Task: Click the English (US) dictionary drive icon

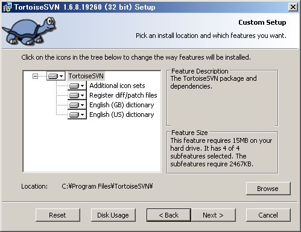Action: coord(74,114)
